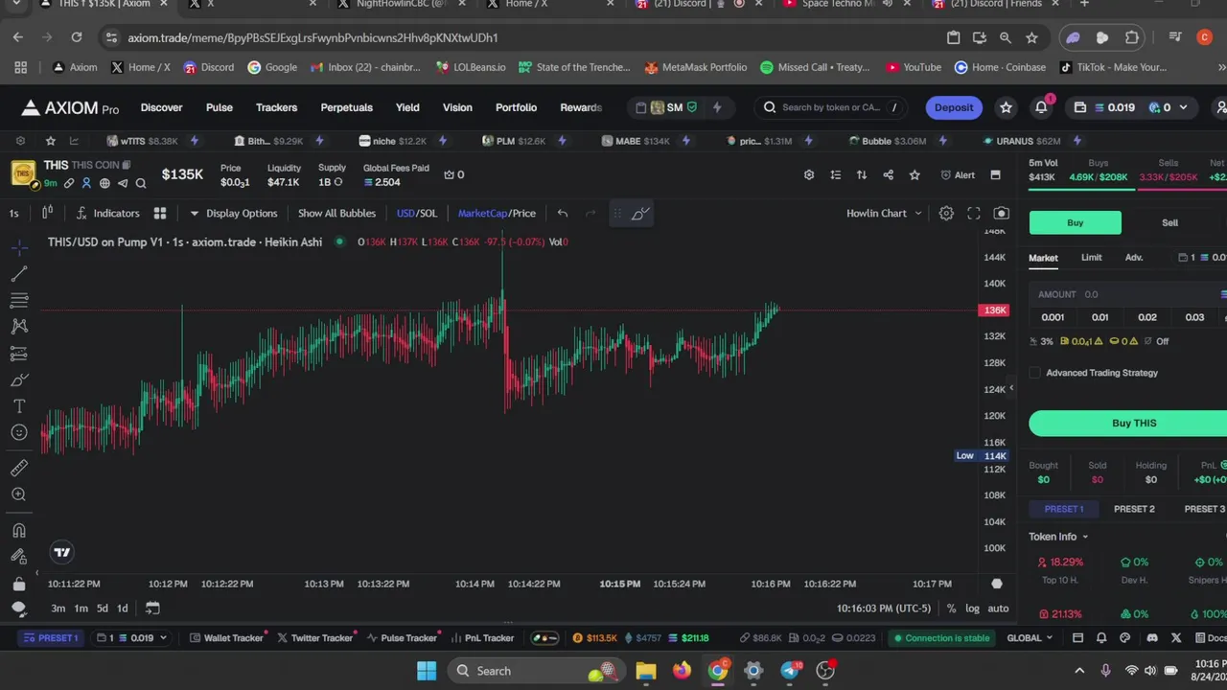Undo the last chart action
This screenshot has height=690, width=1227.
click(x=563, y=213)
